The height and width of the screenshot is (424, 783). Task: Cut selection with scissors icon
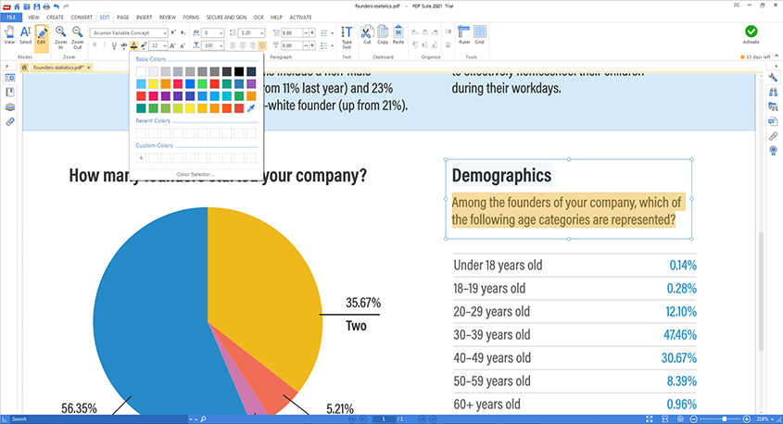(x=367, y=35)
